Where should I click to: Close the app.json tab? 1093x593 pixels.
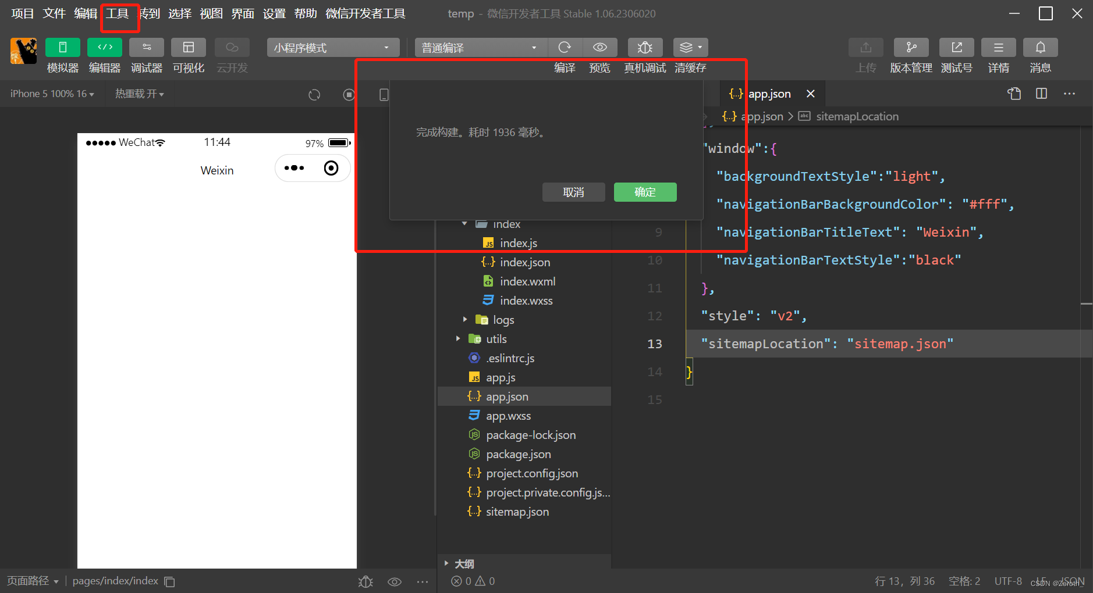[811, 94]
